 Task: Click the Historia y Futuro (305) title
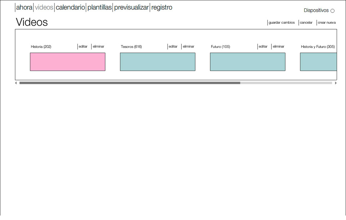318,47
